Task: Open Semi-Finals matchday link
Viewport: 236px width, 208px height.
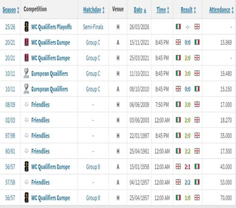Action: tap(93, 27)
